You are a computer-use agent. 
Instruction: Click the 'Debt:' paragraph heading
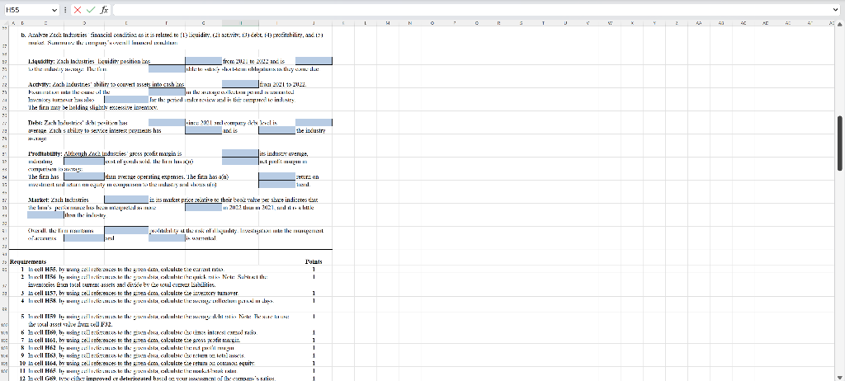(35, 123)
